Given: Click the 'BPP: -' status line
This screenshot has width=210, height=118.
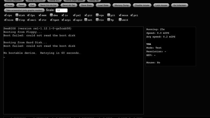Looking at the screenshot, I should point(151,55).
